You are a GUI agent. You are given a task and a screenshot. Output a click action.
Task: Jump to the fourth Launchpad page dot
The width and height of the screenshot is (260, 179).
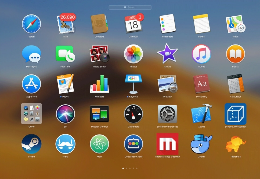(x=133, y=168)
